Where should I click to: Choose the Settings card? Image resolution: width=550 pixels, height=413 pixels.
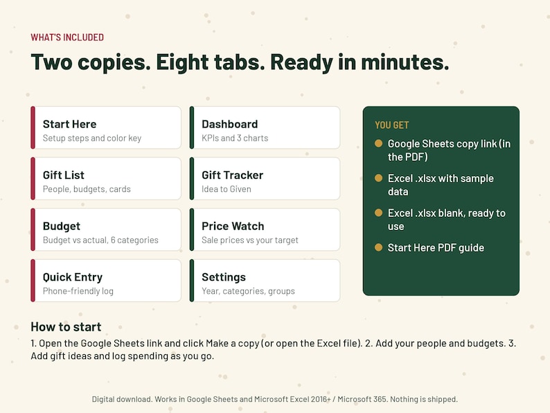coord(265,281)
